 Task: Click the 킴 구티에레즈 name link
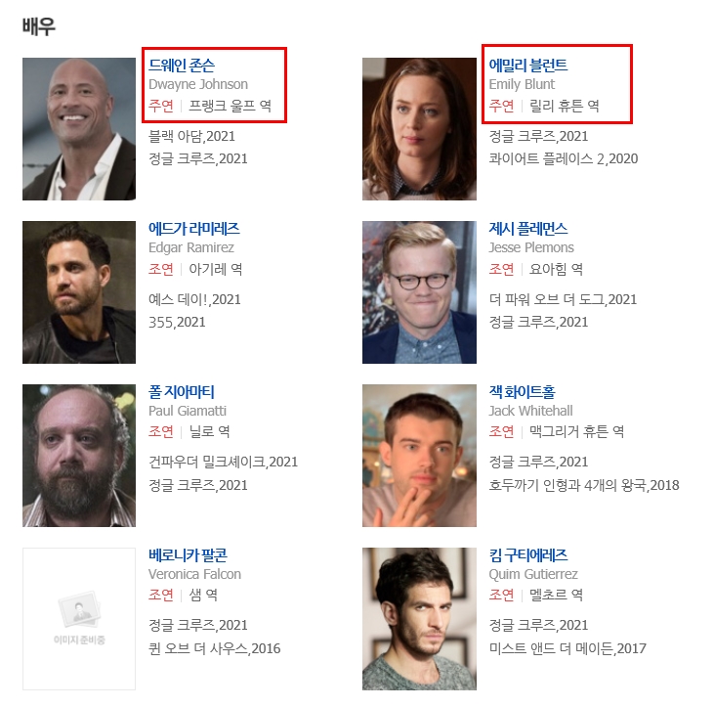(x=528, y=554)
